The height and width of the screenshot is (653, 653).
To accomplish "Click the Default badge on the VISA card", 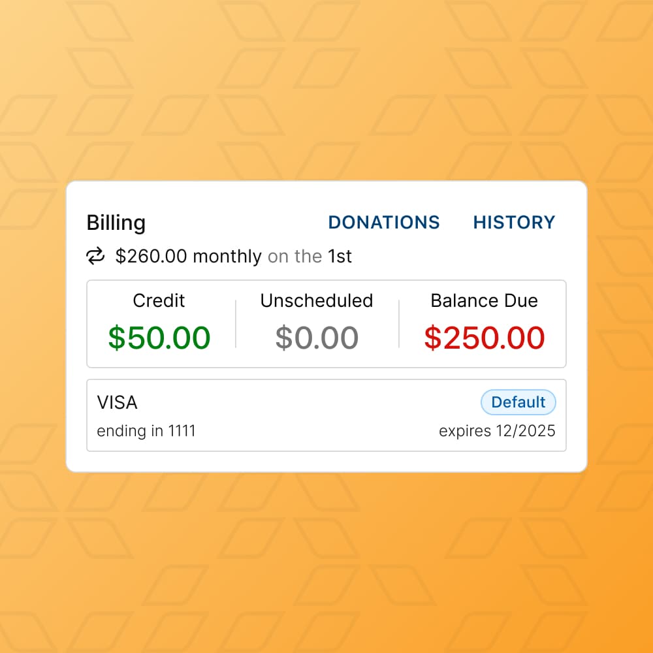I will 518,402.
